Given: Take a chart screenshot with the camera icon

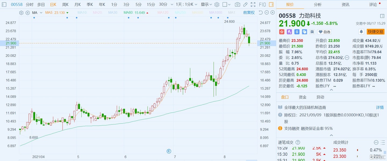Looking at the screenshot, I should click(237, 5).
